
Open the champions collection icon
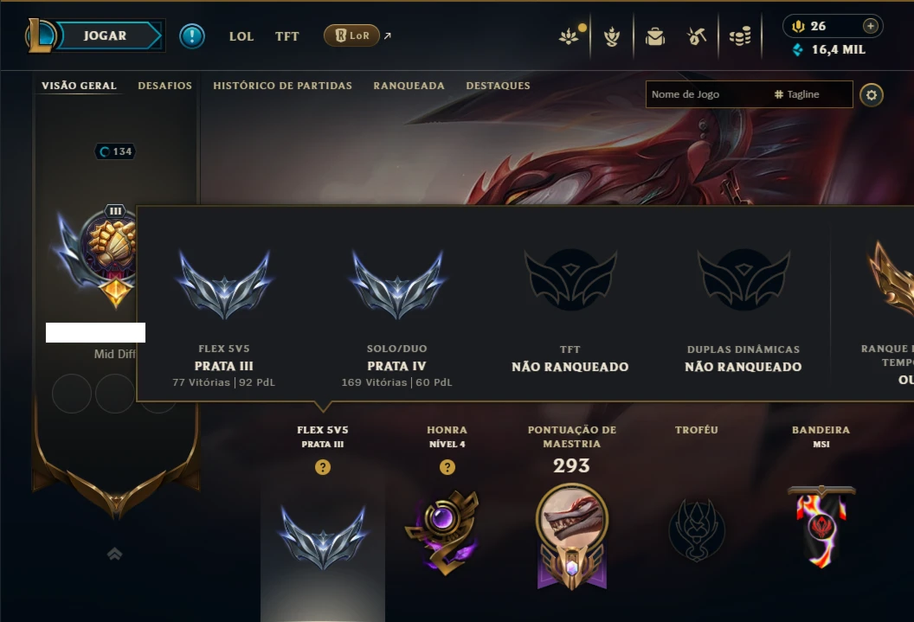tap(612, 36)
